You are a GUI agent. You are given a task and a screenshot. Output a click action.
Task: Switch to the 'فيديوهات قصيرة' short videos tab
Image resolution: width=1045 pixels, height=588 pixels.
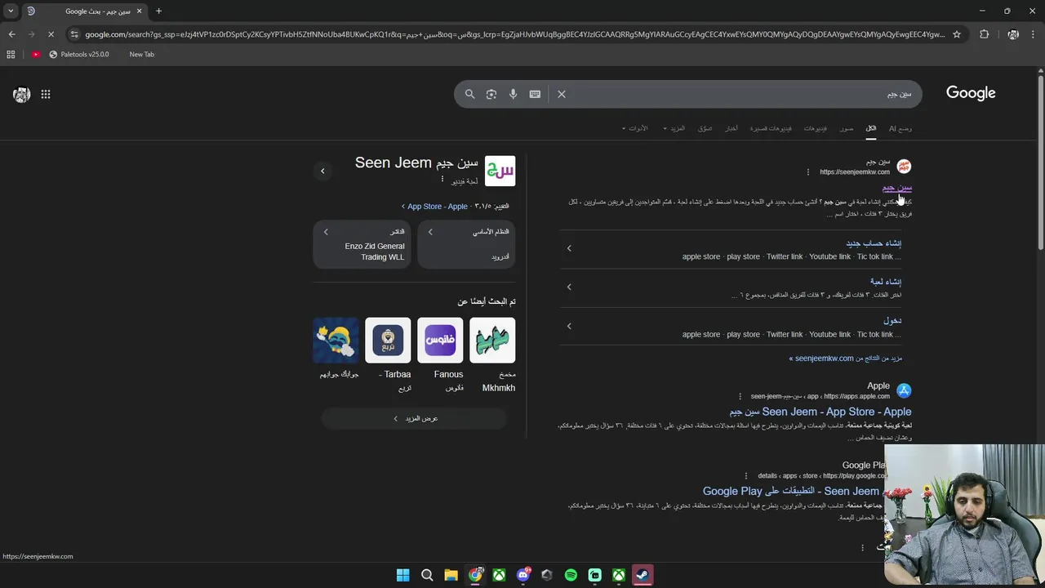tap(771, 128)
